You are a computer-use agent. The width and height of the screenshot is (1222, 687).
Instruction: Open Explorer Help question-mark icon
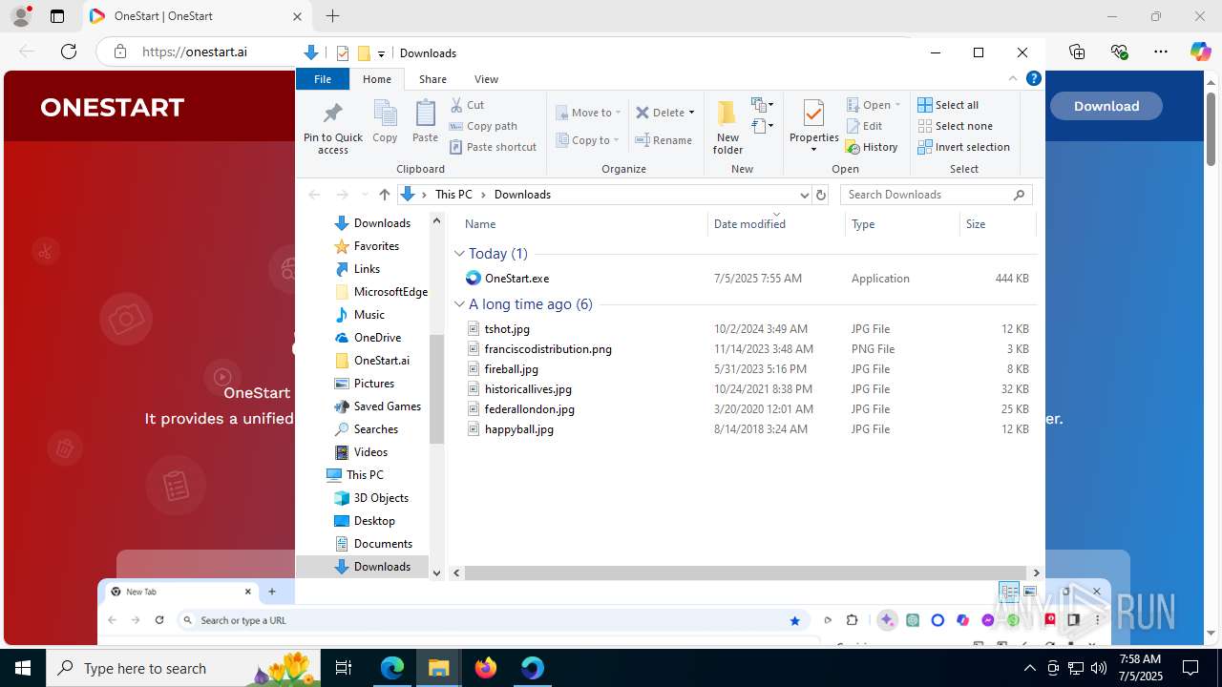1033,79
